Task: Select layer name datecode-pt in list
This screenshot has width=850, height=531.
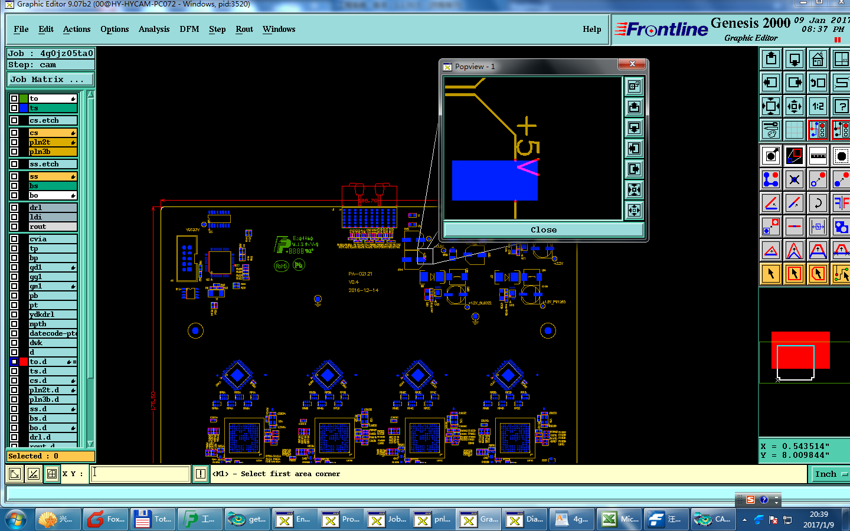Action: (x=53, y=333)
